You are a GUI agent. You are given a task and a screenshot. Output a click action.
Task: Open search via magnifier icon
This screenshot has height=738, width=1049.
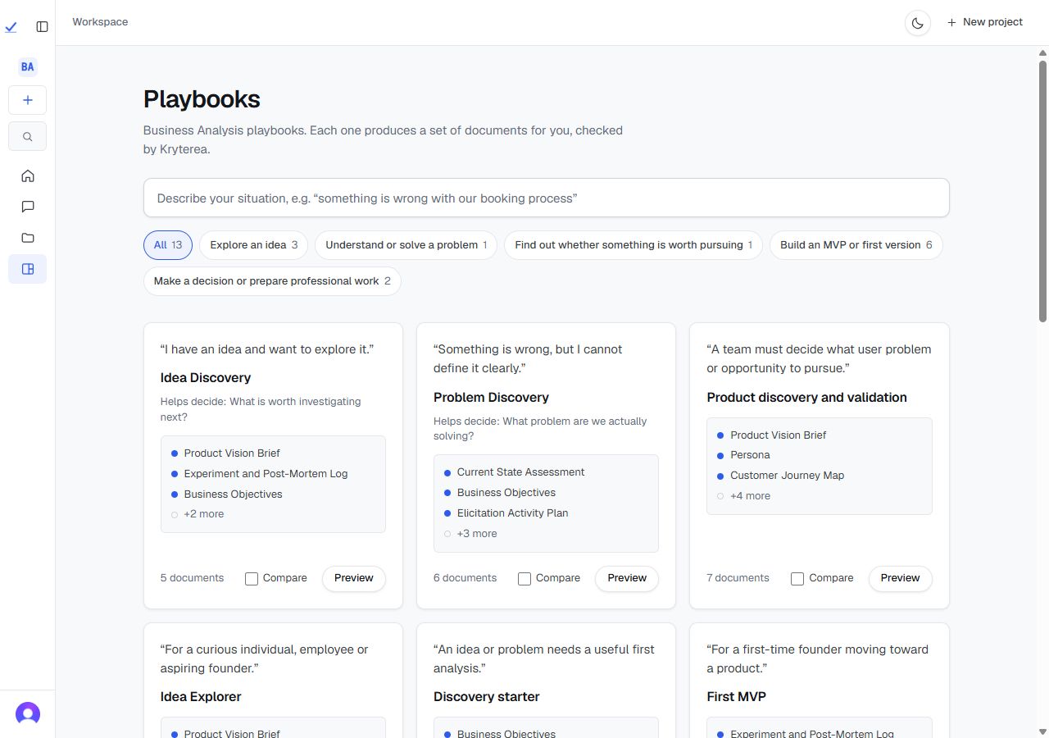(28, 137)
